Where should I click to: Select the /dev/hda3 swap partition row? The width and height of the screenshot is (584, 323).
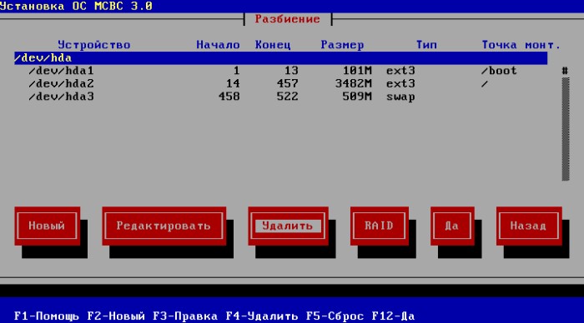281,97
